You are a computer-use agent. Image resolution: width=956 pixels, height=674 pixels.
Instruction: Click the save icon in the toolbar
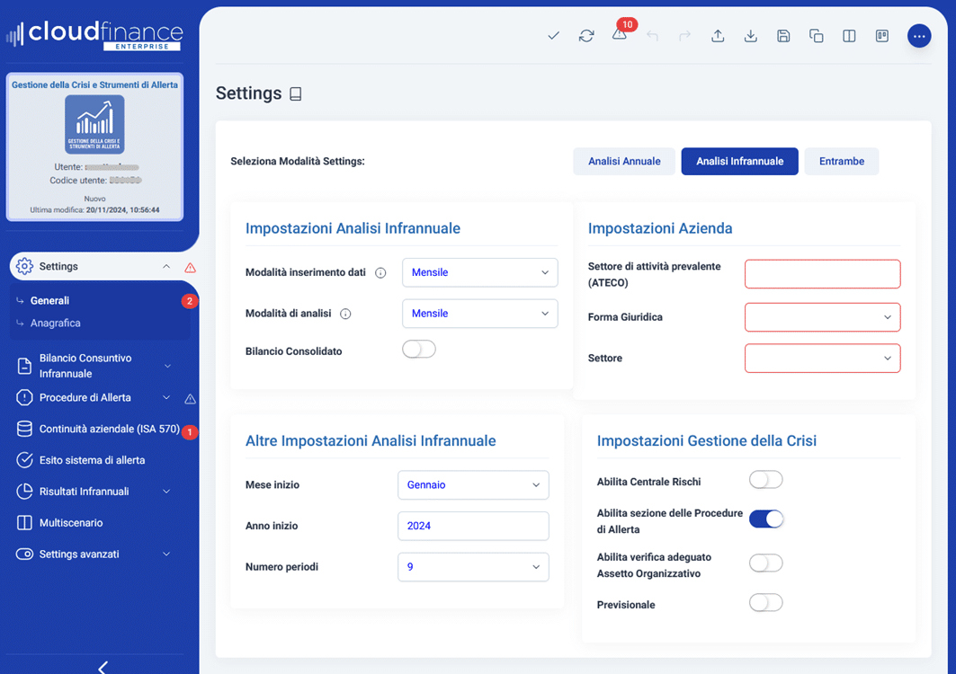(782, 36)
